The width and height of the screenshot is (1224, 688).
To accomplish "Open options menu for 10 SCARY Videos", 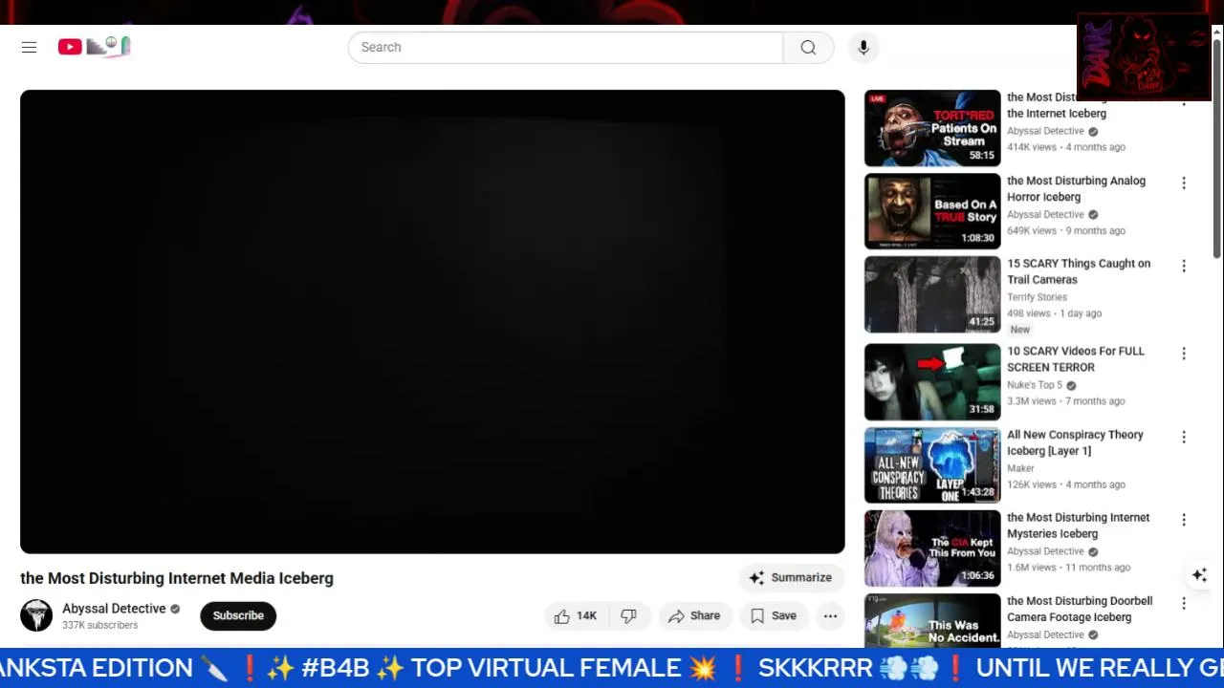I will 1184,354.
